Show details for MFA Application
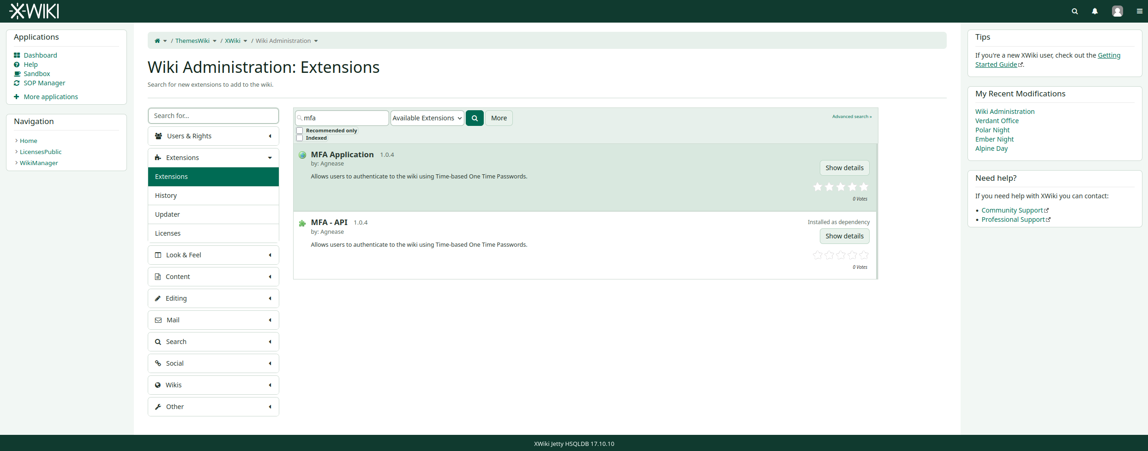 coord(844,168)
